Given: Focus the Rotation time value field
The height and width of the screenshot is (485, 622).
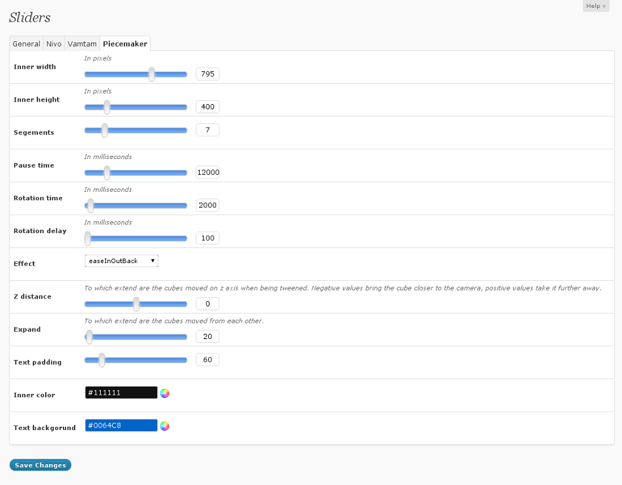Looking at the screenshot, I should click(208, 205).
